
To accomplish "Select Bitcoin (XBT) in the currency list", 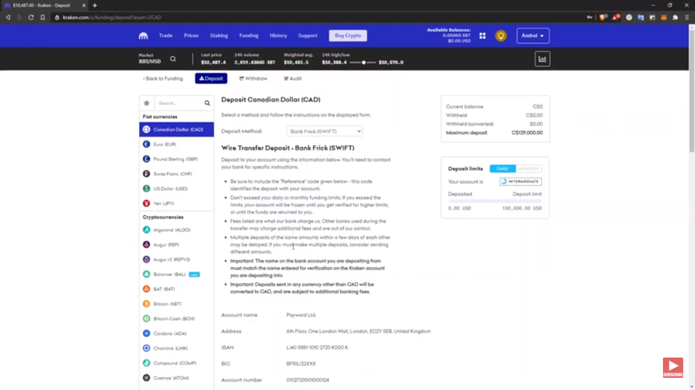I will (x=167, y=304).
